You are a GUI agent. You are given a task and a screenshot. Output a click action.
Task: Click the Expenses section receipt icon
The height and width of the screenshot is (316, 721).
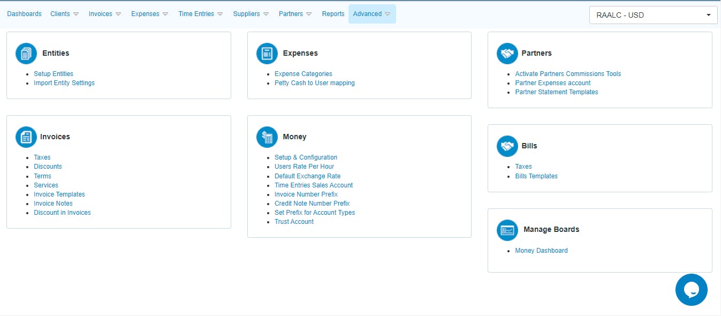point(267,54)
